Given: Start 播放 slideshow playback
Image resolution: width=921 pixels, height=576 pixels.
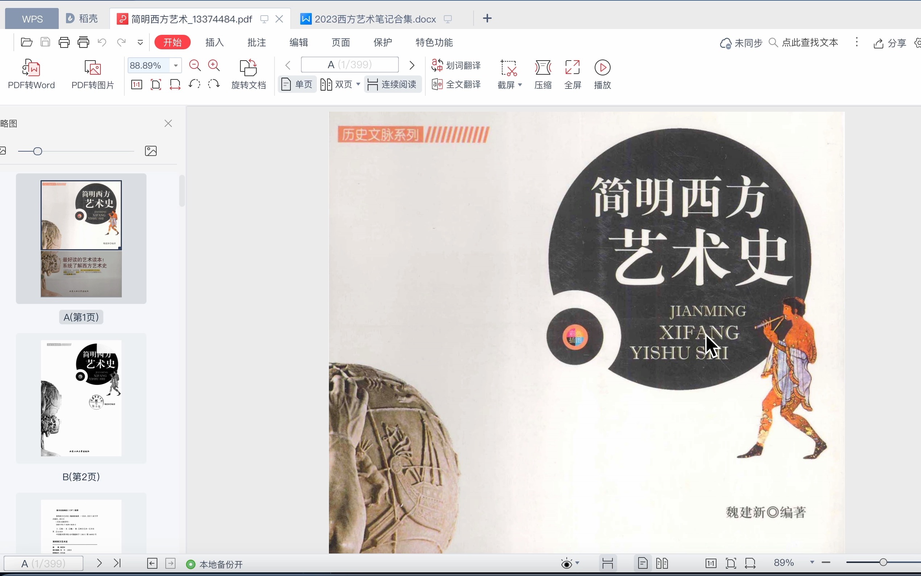Looking at the screenshot, I should pos(602,75).
